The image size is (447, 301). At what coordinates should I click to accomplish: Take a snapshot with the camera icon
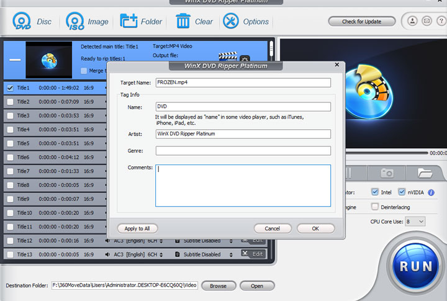[387, 173]
